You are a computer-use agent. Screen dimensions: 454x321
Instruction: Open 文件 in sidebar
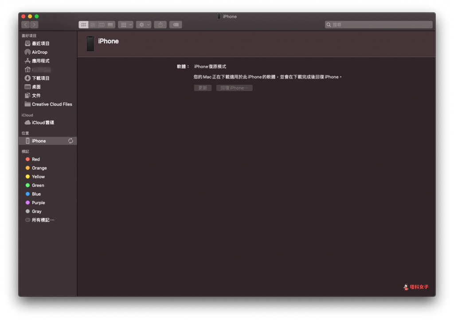(48, 95)
